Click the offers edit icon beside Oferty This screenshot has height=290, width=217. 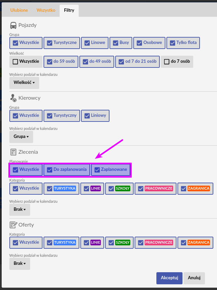(x=13, y=225)
